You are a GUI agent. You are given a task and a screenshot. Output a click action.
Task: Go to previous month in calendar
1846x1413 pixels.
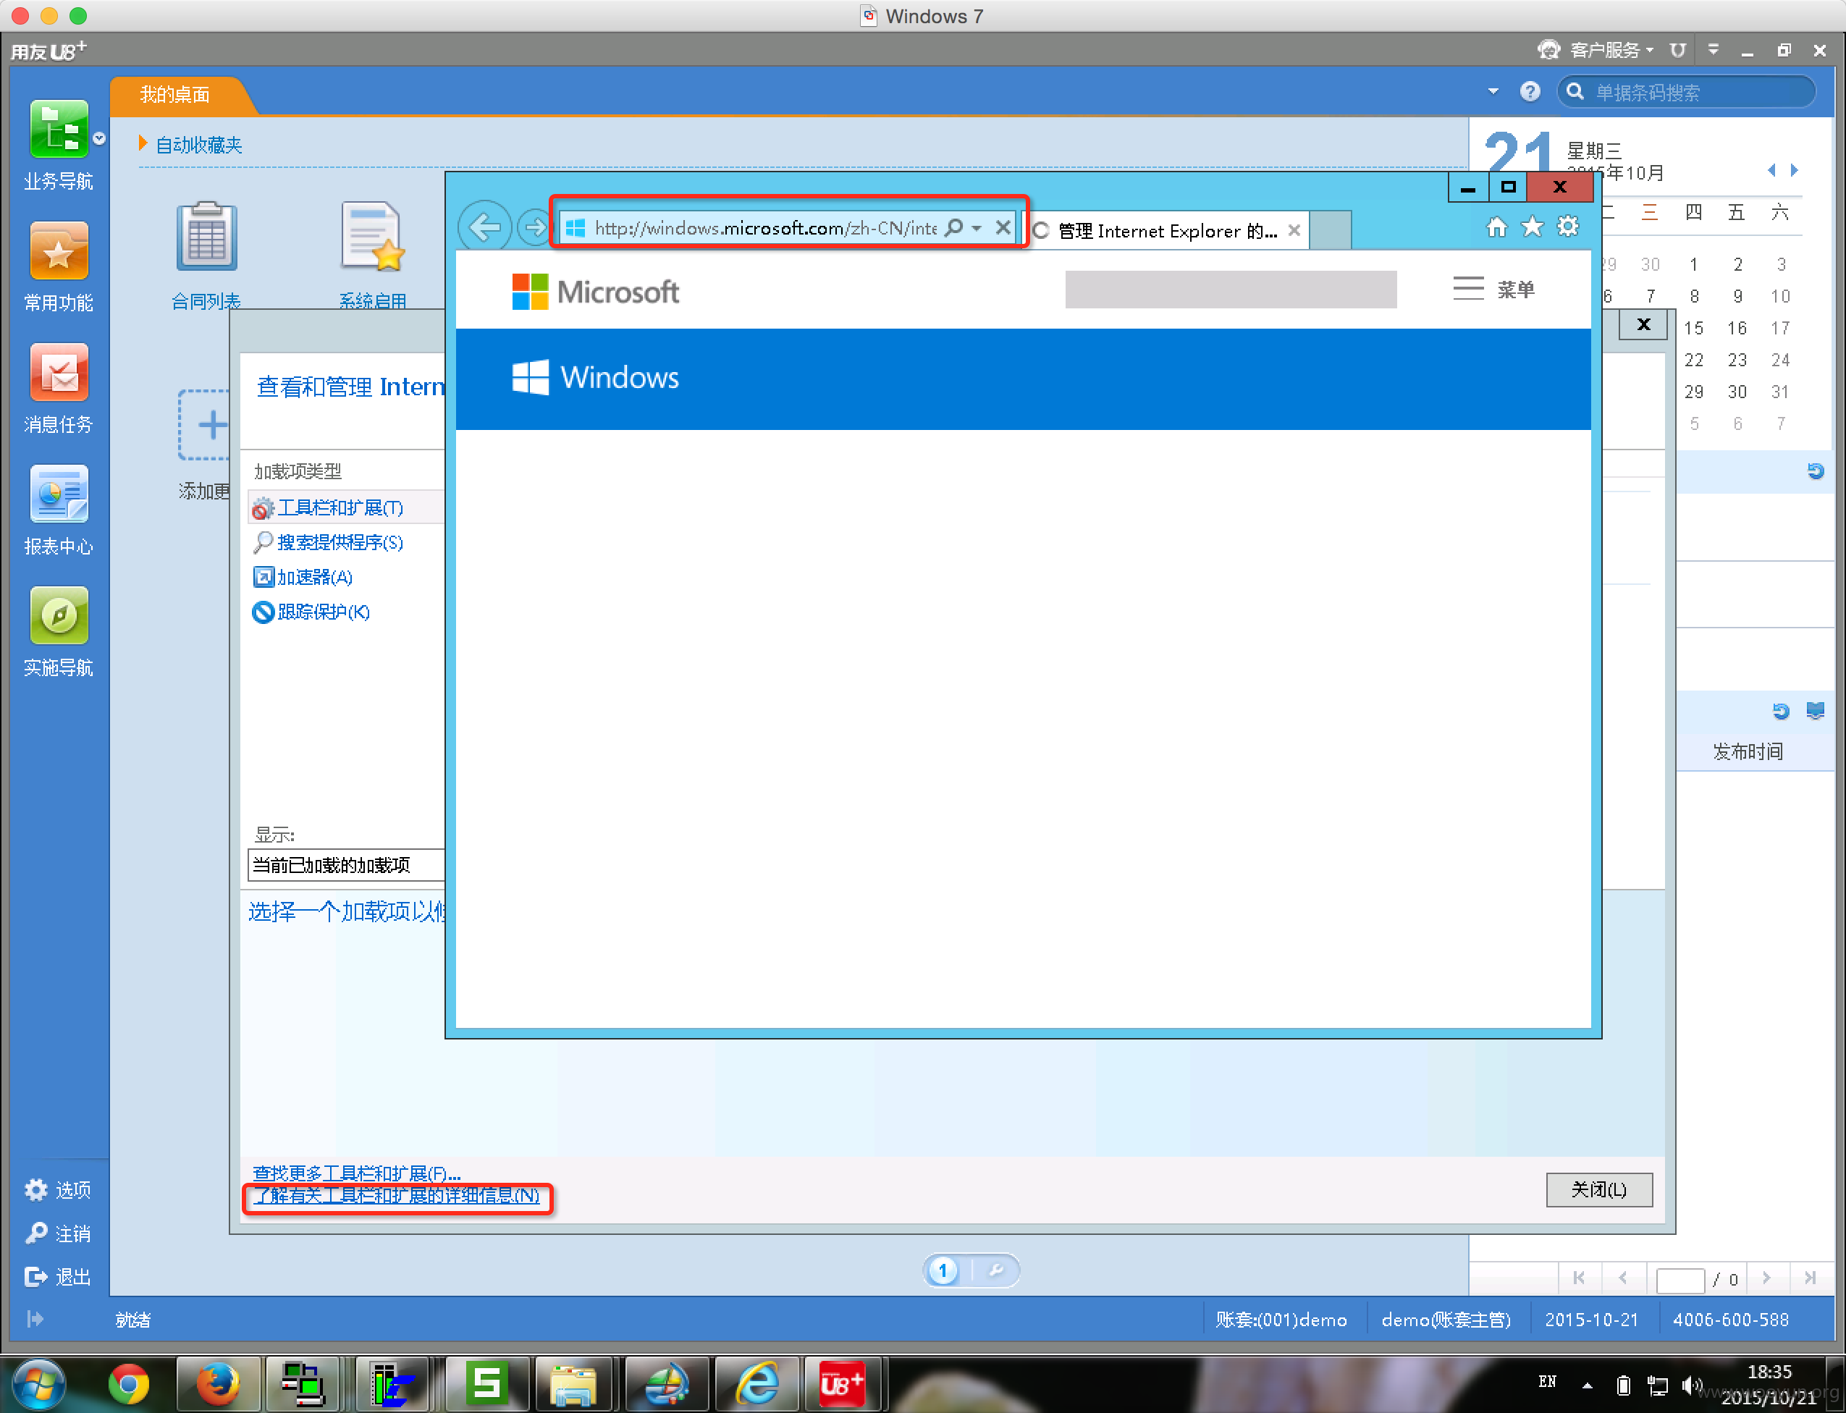coord(1772,170)
